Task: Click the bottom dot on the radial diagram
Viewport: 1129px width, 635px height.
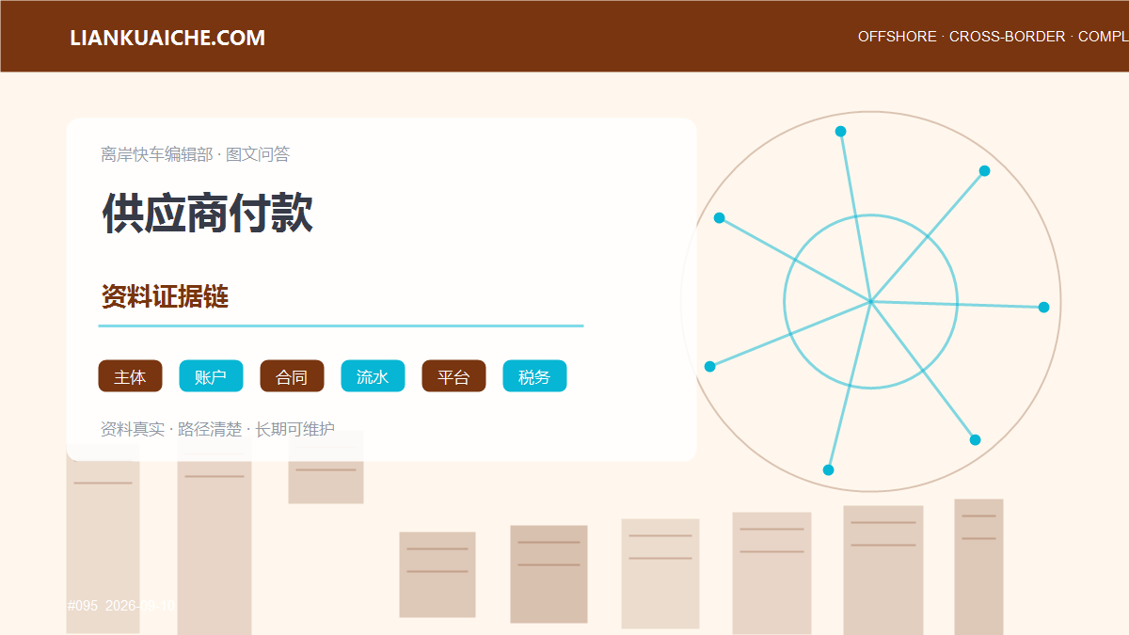Action: pos(828,469)
